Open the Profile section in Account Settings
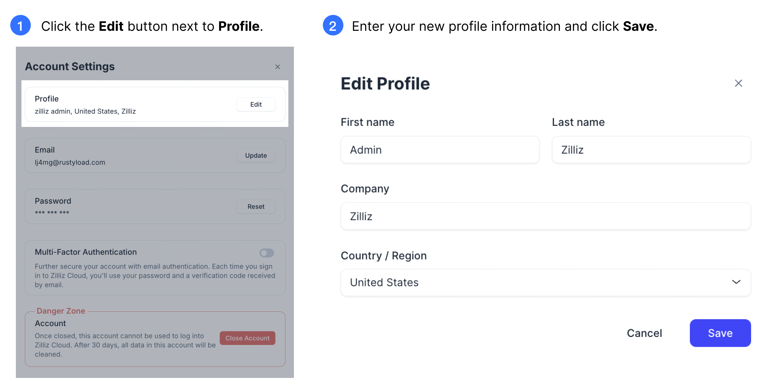781x391 pixels. 256,104
